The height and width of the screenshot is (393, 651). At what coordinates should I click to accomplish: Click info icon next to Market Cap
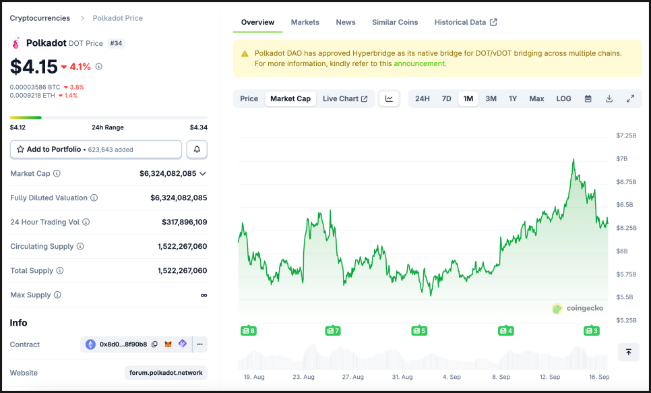pos(57,174)
